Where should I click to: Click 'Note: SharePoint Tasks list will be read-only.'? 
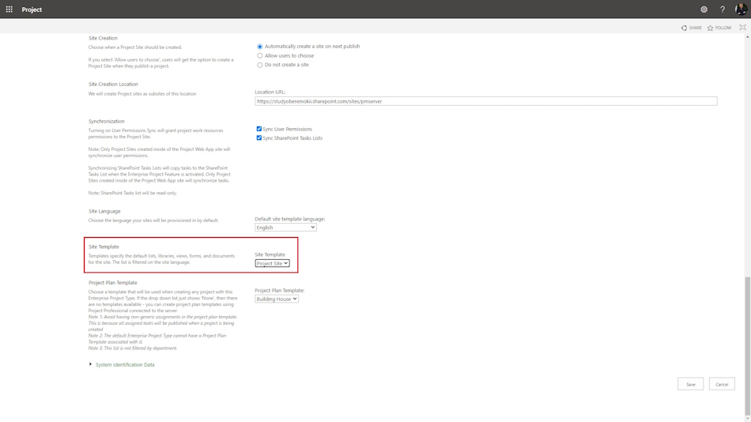pos(133,193)
